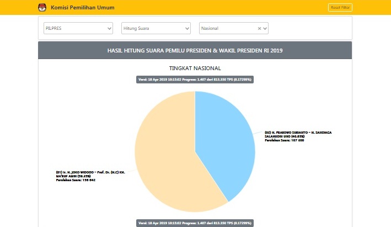This screenshot has width=391, height=227.
Task: Click the Hasil Hitung Suara header bar
Action: point(195,51)
